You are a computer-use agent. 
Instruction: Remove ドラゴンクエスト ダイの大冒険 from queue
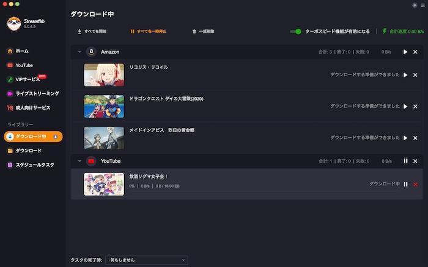415,107
